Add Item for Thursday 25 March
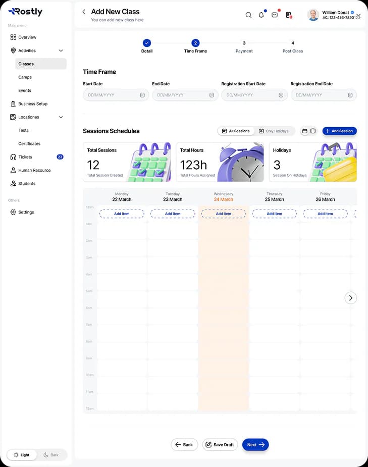This screenshot has width=368, height=467. click(x=274, y=214)
